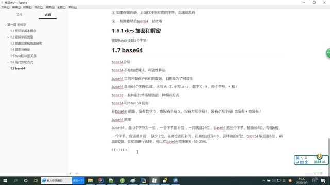Open the Windows Start menu
The height and width of the screenshot is (185, 330).
tap(5, 180)
